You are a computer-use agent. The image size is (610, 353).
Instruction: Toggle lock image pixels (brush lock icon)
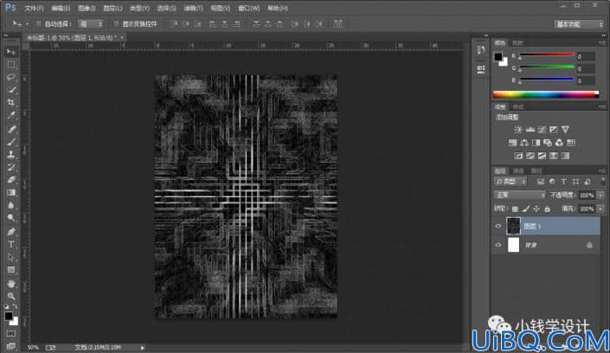525,209
